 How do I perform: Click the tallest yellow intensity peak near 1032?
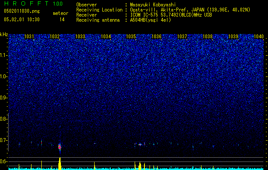(60, 163)
